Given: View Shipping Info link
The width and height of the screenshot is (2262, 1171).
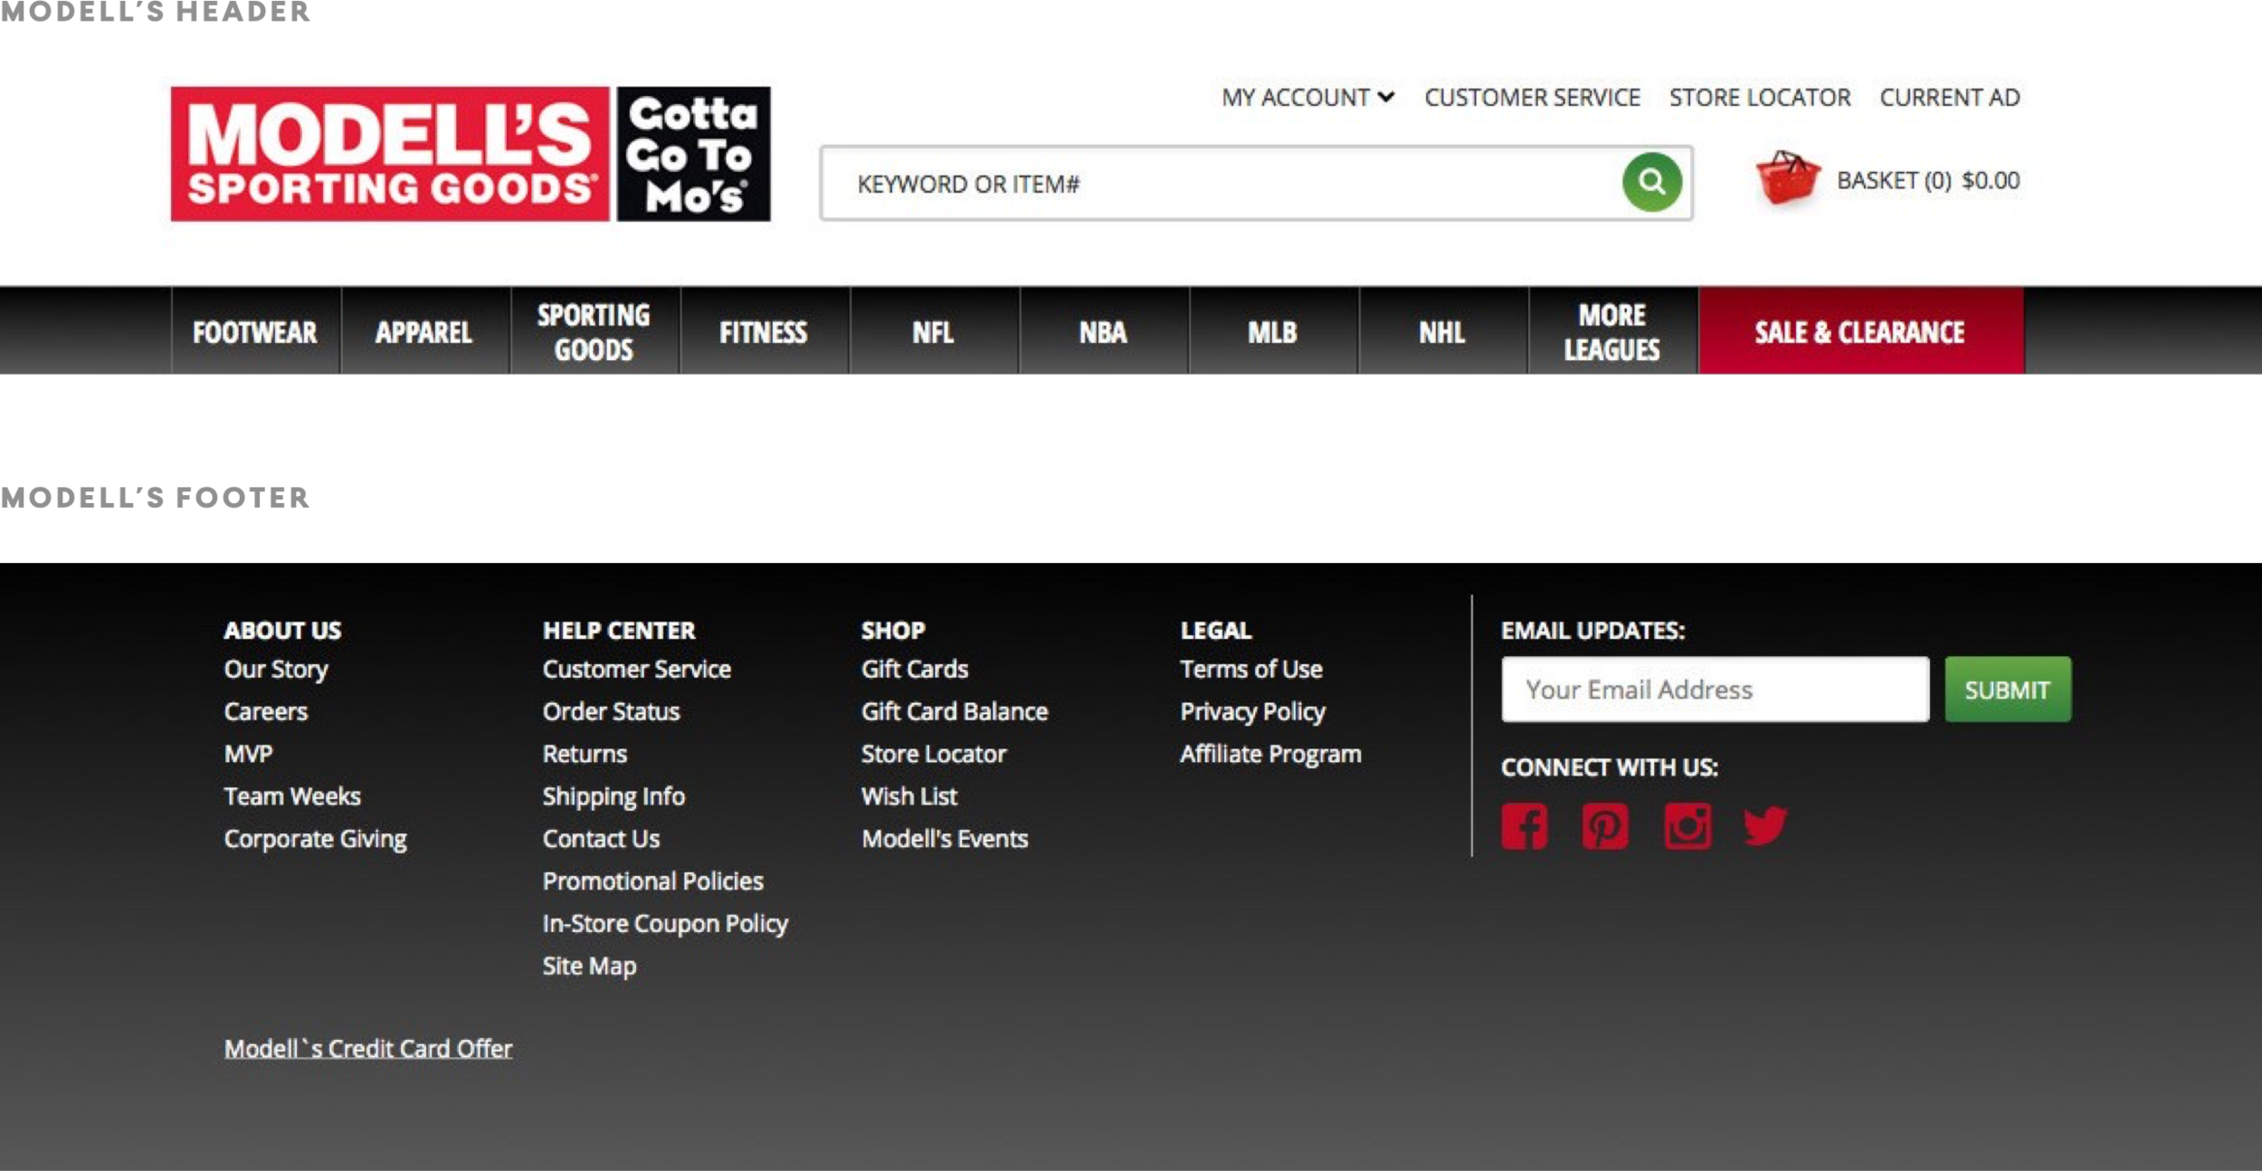Looking at the screenshot, I should point(613,796).
